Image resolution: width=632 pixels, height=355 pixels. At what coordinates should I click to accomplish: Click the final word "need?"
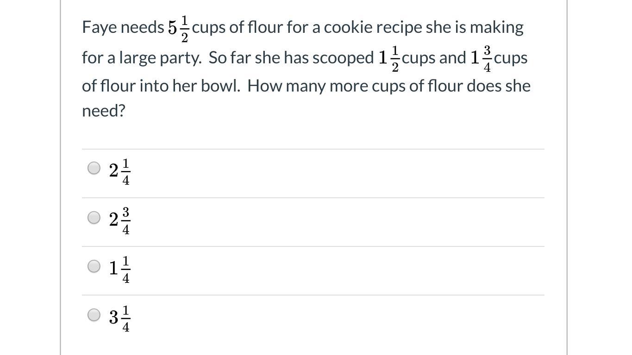point(104,110)
